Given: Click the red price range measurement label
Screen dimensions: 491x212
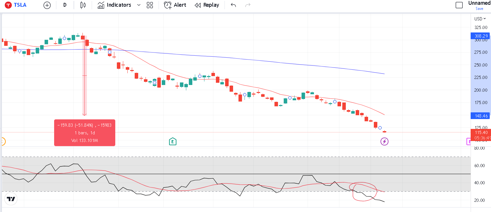Looking at the screenshot, I should 85,133.
